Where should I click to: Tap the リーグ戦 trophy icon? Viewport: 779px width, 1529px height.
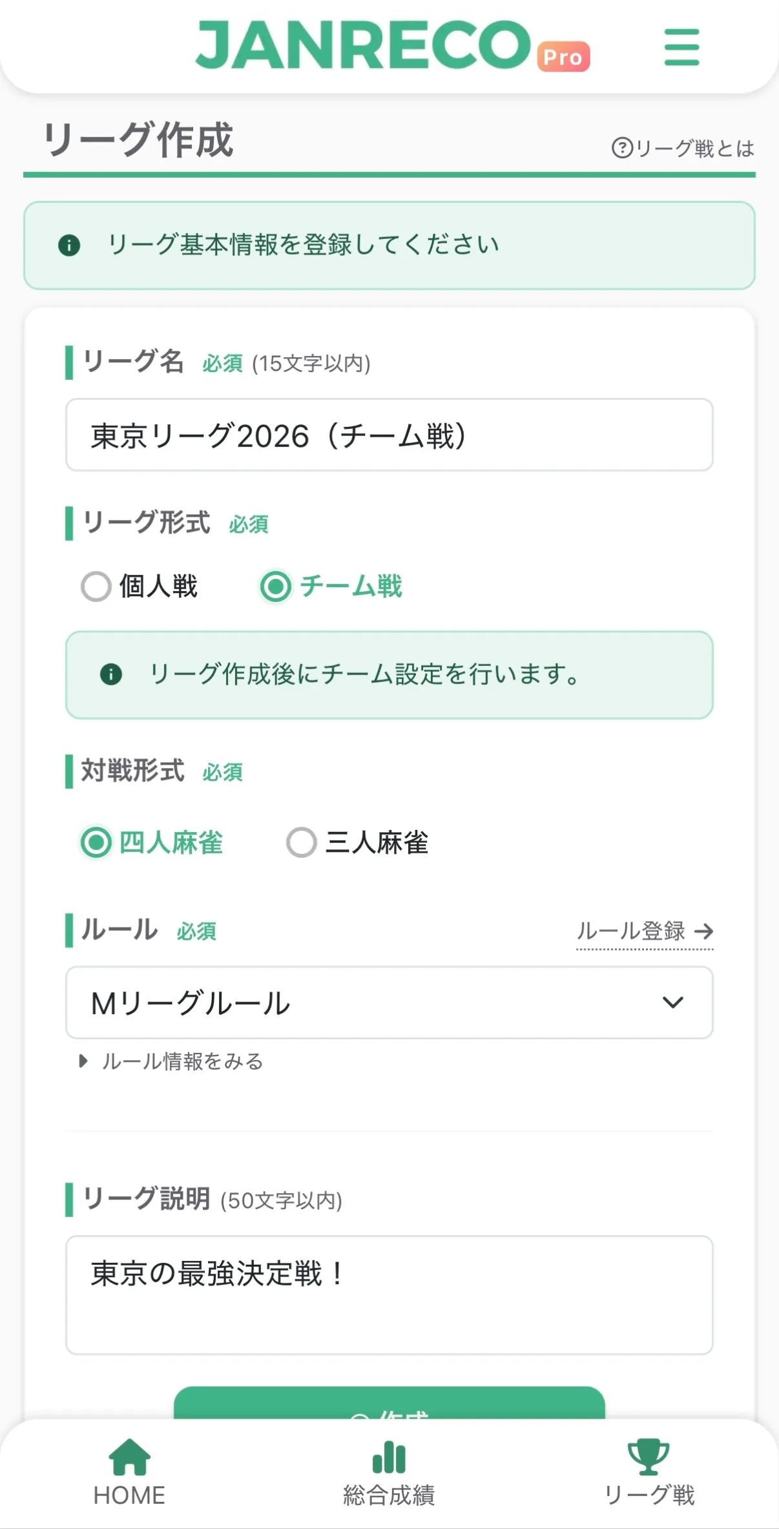pyautogui.click(x=649, y=1457)
